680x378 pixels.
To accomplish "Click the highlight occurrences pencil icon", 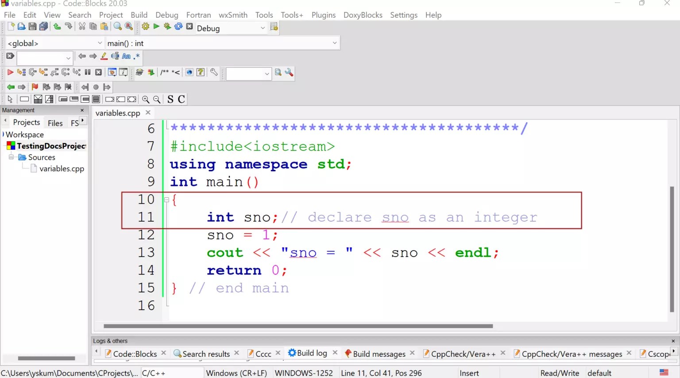I will pos(103,56).
